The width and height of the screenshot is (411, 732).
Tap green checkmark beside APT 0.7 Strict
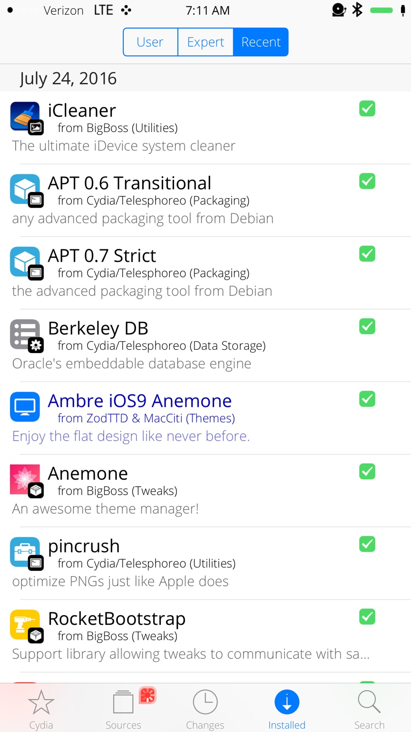(367, 254)
